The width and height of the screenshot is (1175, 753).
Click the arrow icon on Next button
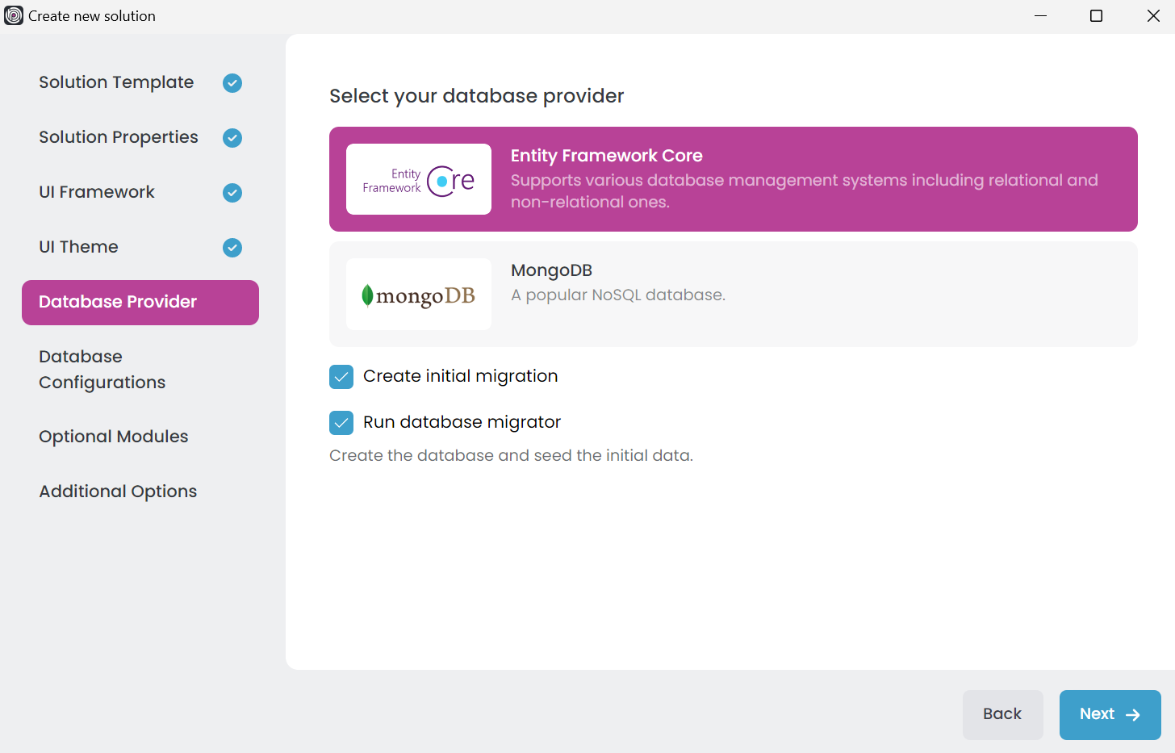coord(1133,715)
